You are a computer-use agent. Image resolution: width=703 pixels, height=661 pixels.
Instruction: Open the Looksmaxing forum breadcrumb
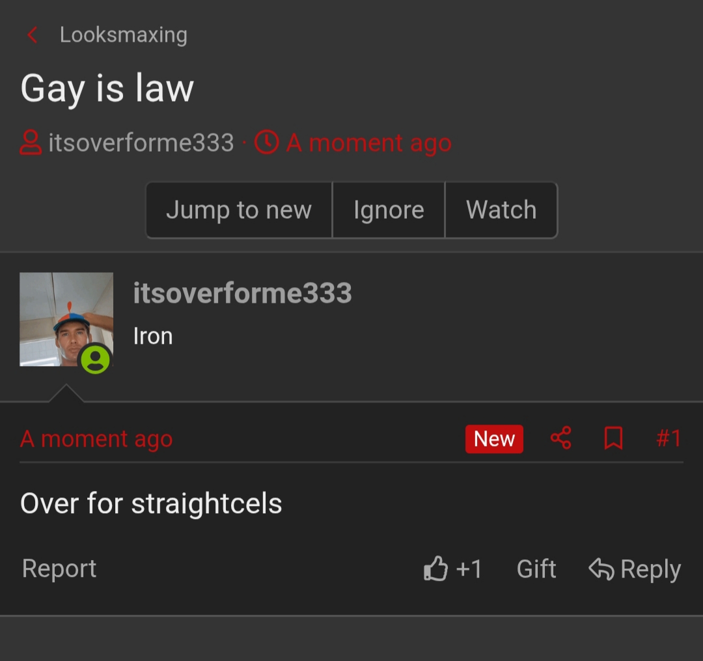pos(123,35)
